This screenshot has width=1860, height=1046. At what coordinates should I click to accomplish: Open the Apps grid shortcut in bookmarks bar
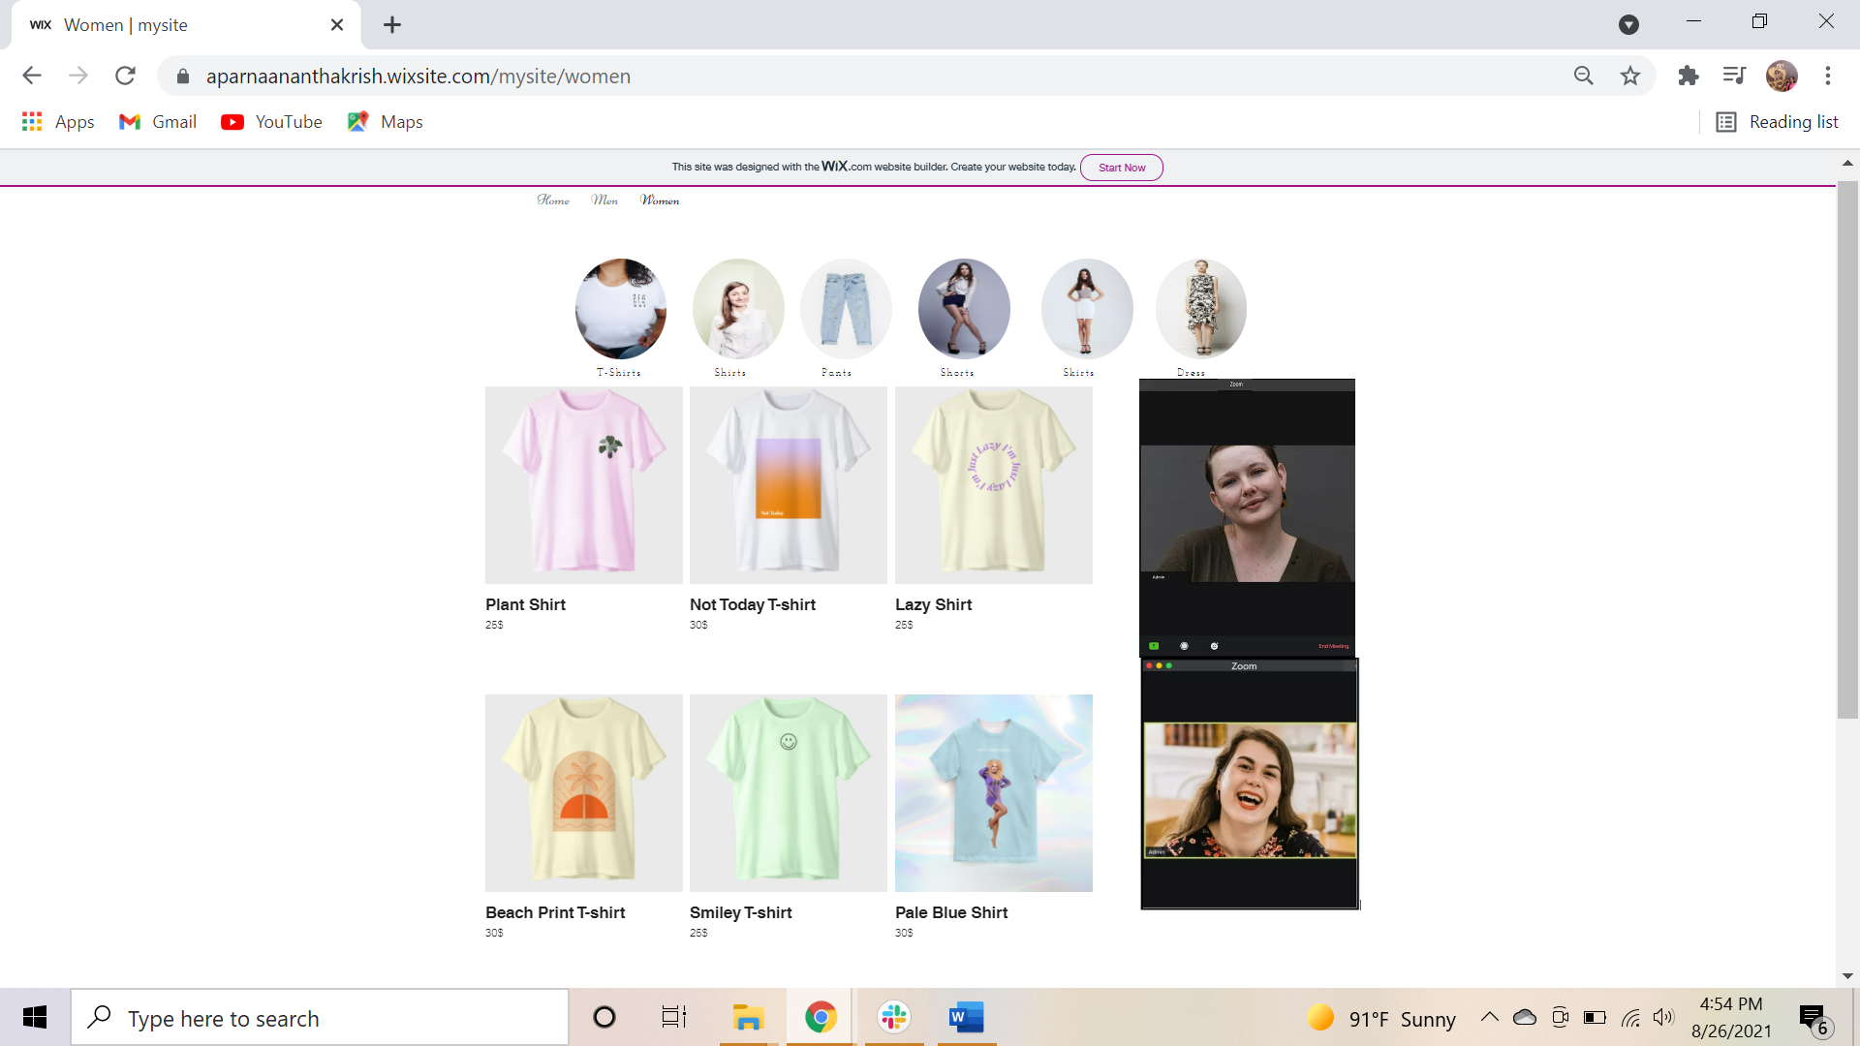(x=58, y=122)
